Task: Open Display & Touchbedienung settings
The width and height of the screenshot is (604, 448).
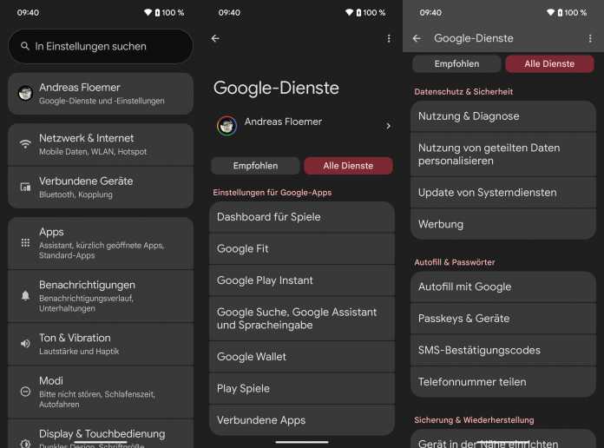Action: [101, 434]
